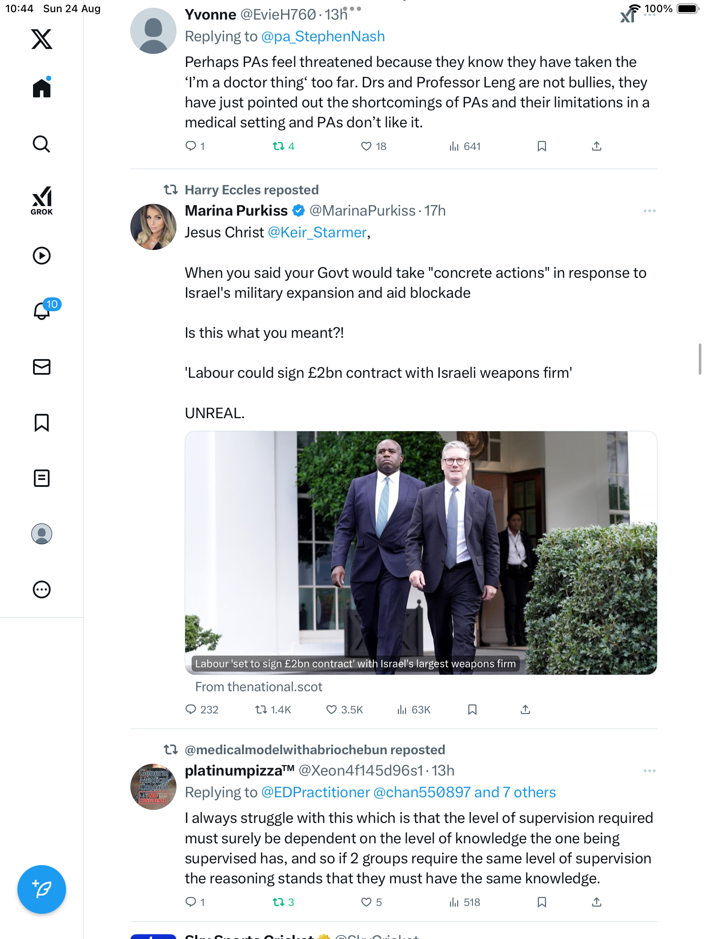Open the Search page

(42, 144)
